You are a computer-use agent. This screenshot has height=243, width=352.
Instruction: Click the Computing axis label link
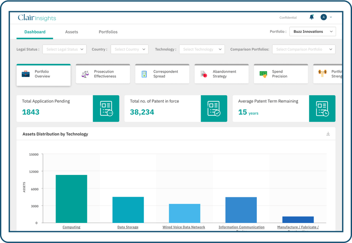tap(71, 227)
